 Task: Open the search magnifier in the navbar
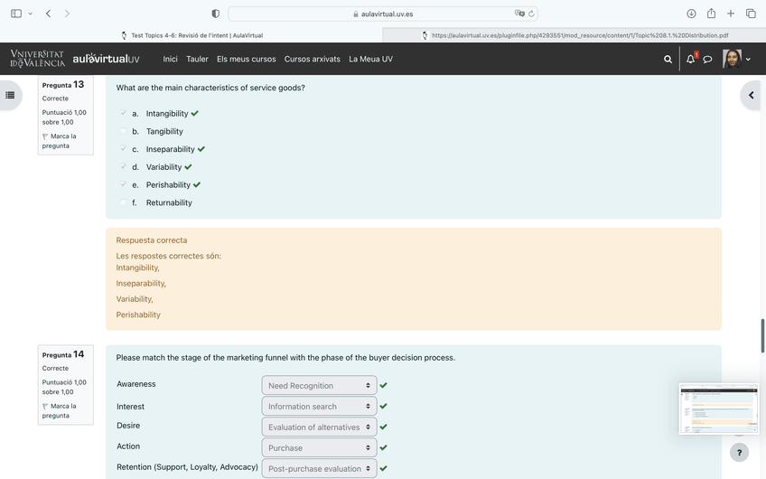coord(668,60)
